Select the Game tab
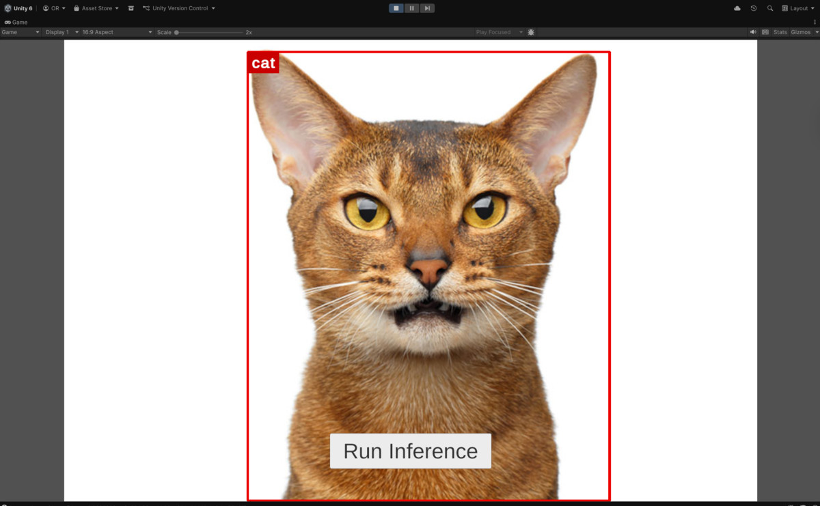The image size is (820, 506). pos(16,23)
